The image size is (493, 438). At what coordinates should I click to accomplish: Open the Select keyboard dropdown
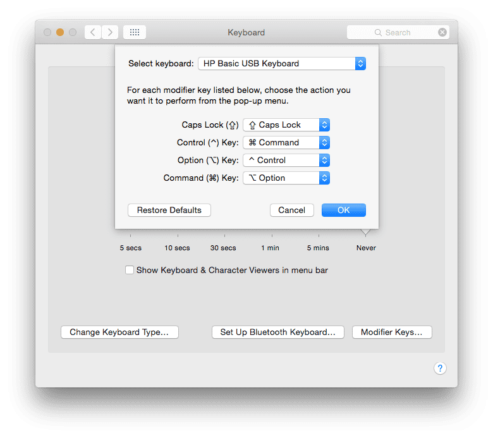[x=282, y=63]
